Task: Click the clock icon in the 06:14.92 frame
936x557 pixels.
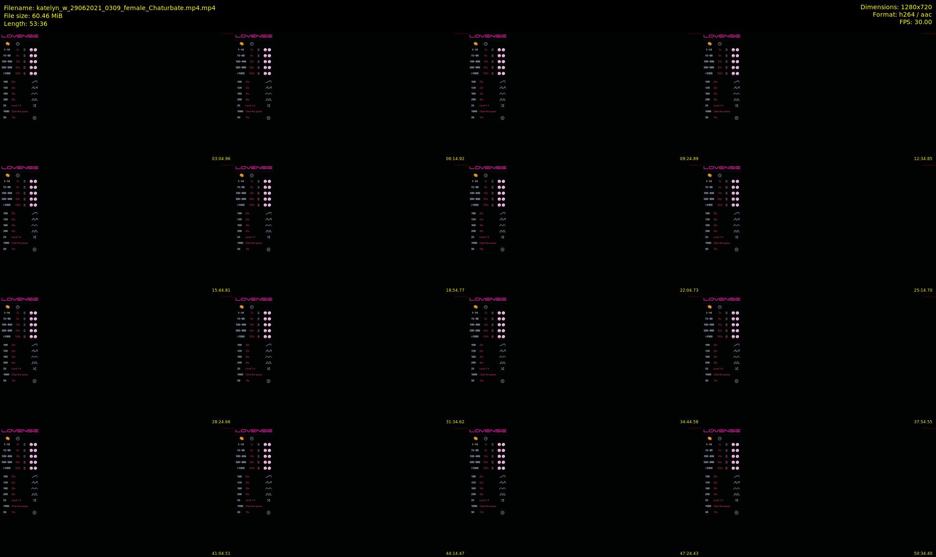Action: (x=252, y=44)
